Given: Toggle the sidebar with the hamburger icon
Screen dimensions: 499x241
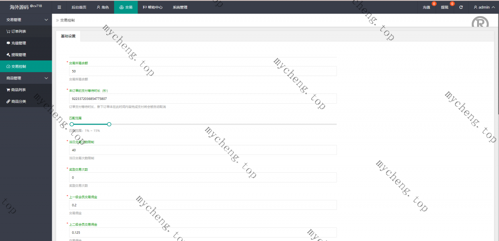Looking at the screenshot, I should click(x=59, y=7).
